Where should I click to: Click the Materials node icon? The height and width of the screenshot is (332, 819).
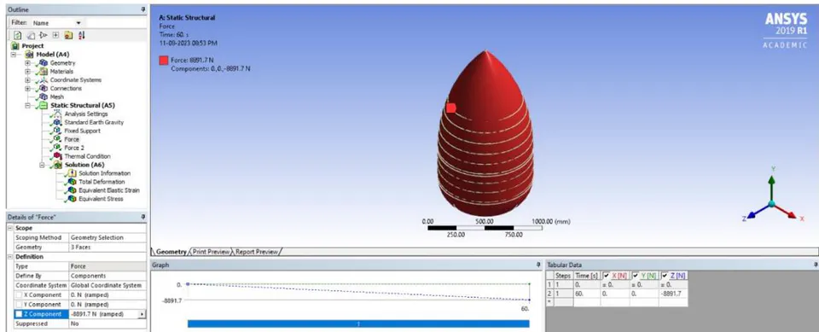point(44,71)
